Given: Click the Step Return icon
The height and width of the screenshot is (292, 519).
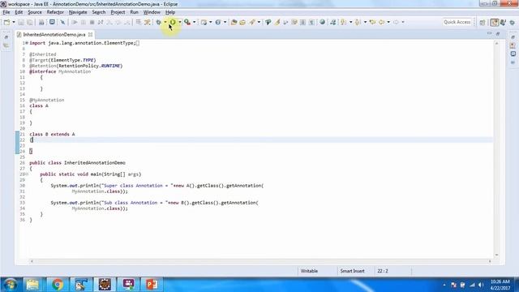Looking at the screenshot, I should [127, 22].
